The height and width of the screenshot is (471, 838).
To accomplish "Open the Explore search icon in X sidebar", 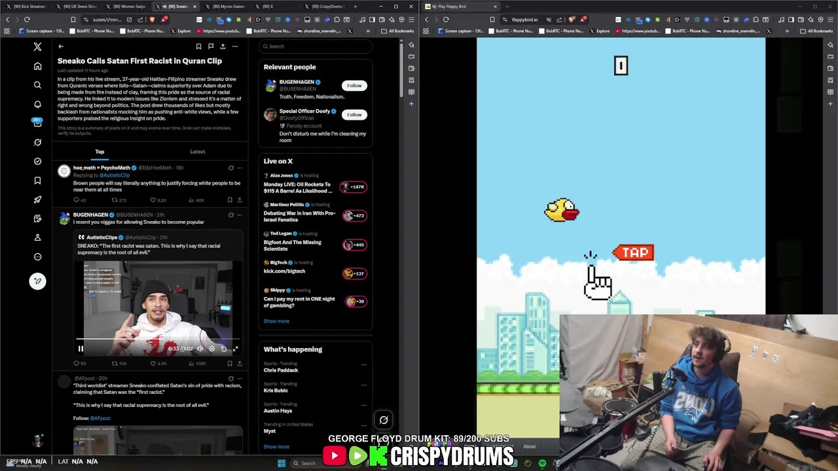I will [37, 85].
